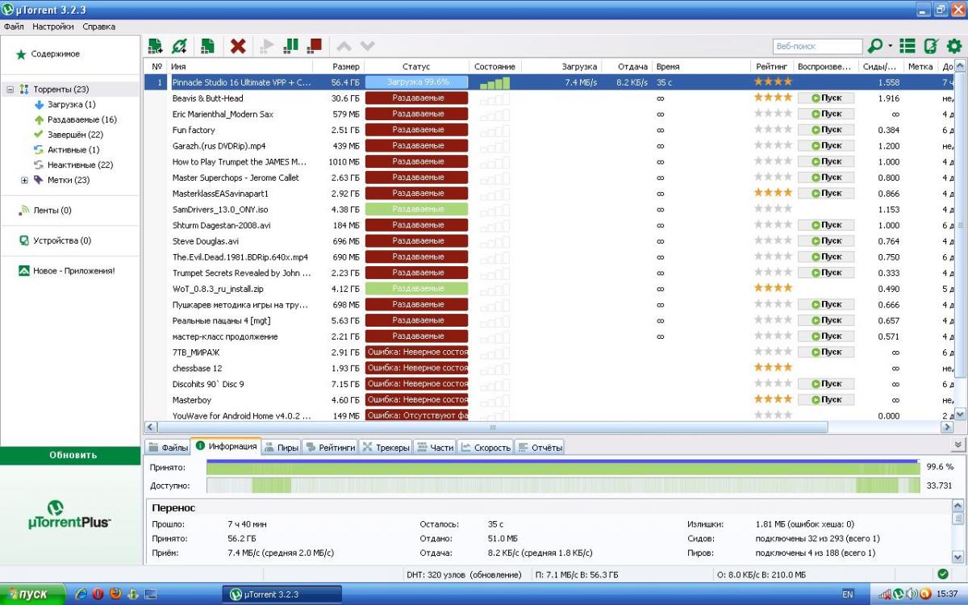Click the star rating for Masterboy
968x605 pixels.
click(773, 399)
